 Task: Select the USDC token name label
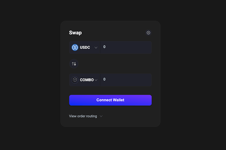pos(85,48)
